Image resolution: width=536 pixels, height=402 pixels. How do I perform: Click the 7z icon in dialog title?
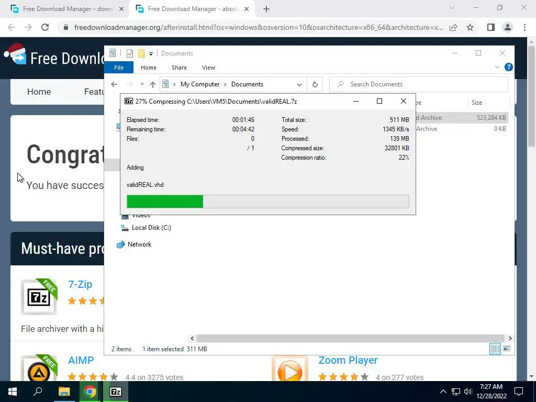click(x=129, y=101)
